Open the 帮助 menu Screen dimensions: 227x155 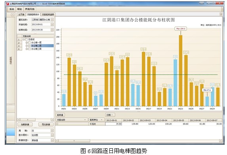coord(19,9)
